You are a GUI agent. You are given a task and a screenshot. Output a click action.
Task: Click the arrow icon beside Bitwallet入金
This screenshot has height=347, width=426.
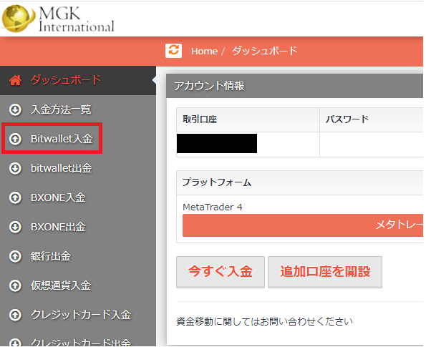(x=15, y=139)
